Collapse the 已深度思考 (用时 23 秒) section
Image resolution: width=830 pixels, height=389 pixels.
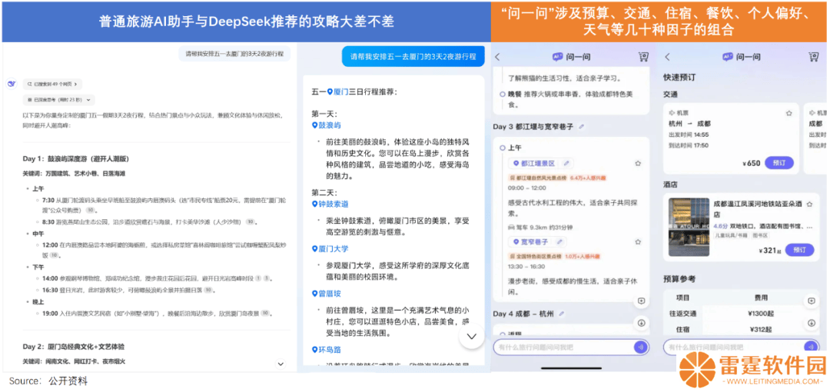(x=58, y=99)
